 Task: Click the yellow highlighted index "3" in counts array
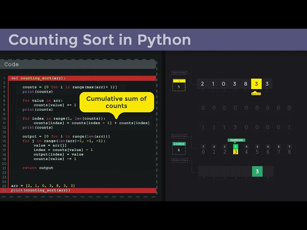click(x=236, y=152)
